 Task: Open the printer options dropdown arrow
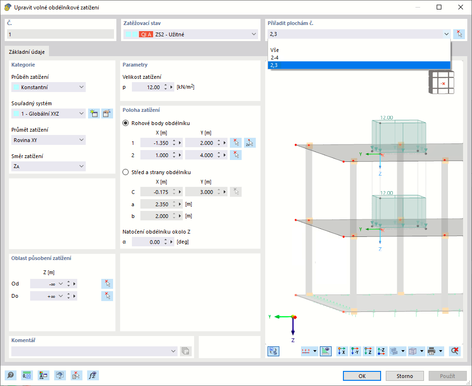click(441, 351)
